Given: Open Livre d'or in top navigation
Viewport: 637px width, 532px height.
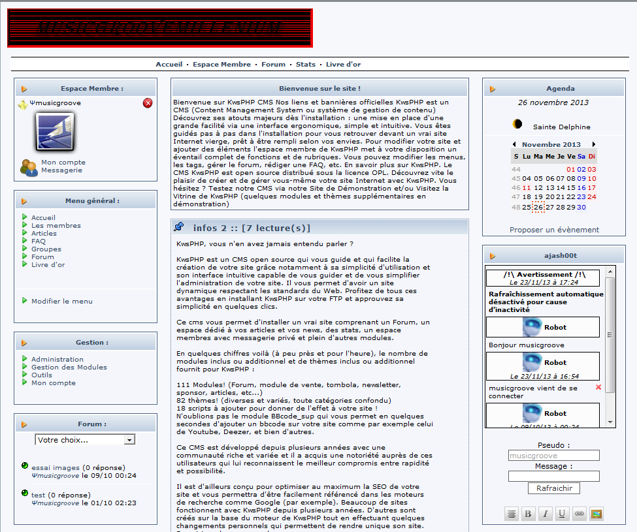Looking at the screenshot, I should pyautogui.click(x=343, y=64).
